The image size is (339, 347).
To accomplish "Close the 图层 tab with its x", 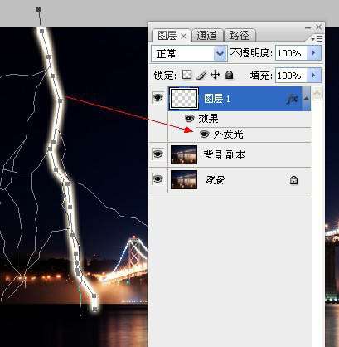I will (184, 36).
